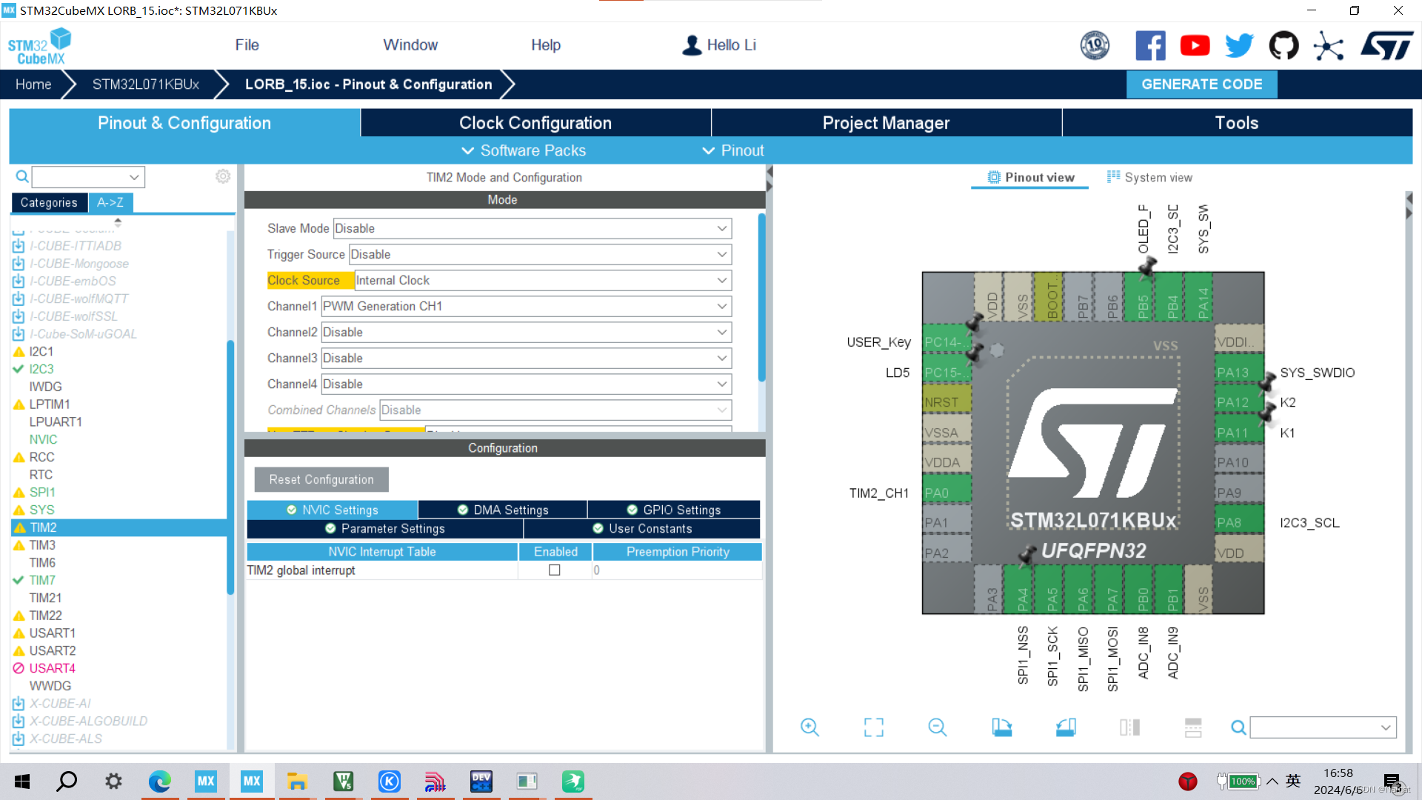The width and height of the screenshot is (1422, 800).
Task: Expand Slave Mode dropdown
Action: pos(721,227)
